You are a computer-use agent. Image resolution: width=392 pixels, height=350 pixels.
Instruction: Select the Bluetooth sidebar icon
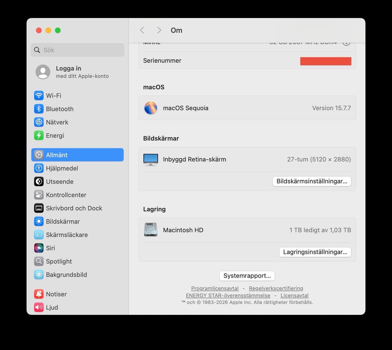[39, 109]
